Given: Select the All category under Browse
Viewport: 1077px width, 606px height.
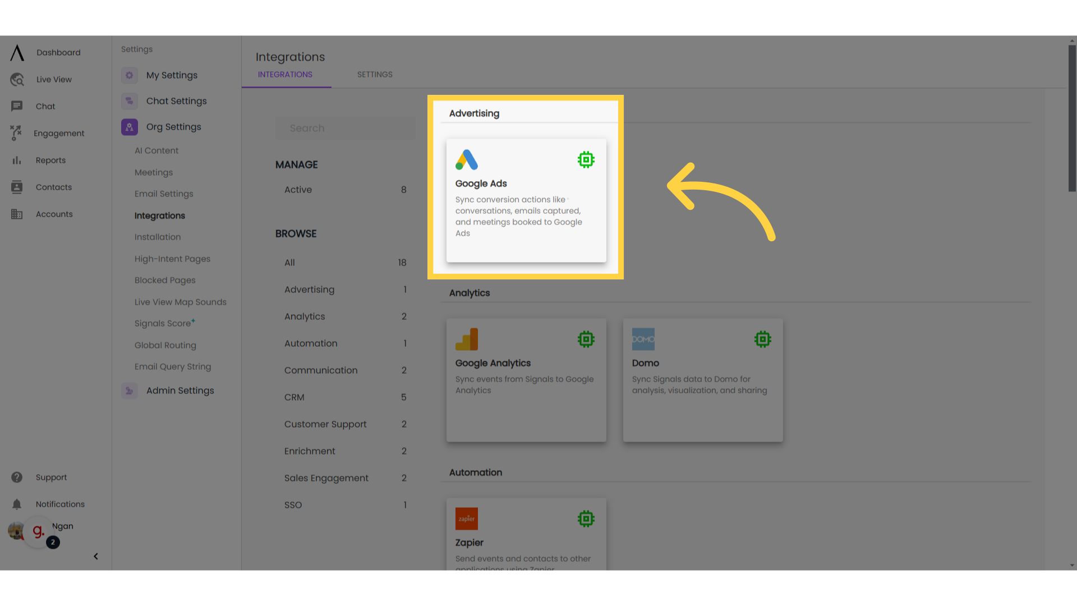Looking at the screenshot, I should pos(346,263).
